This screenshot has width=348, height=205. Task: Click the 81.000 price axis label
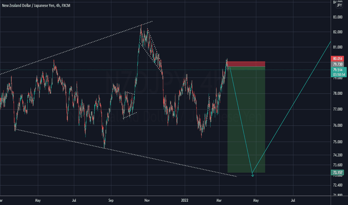point(338,47)
